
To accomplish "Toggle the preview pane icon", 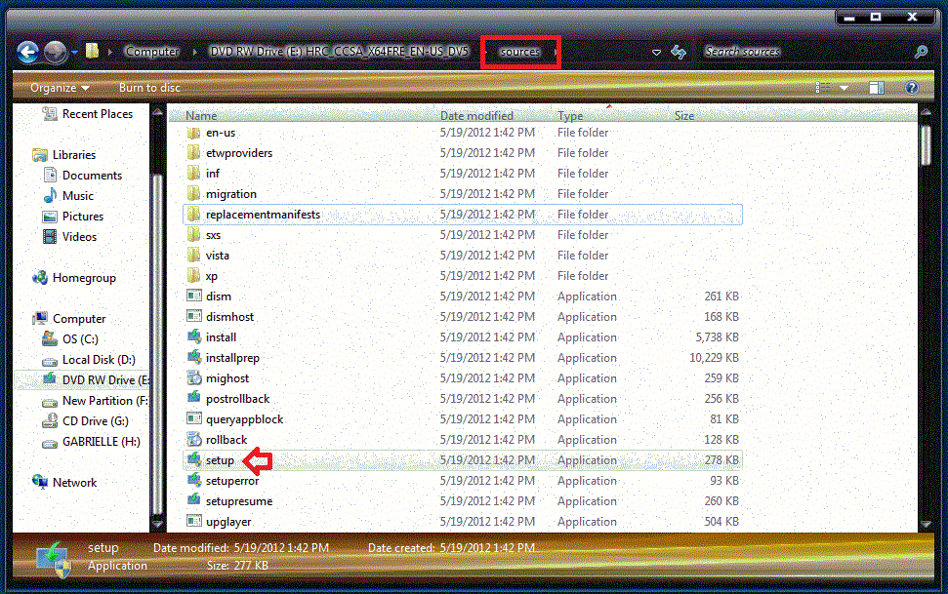I will (877, 88).
